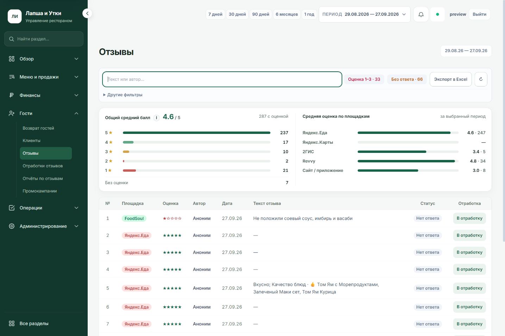This screenshot has width=505, height=336.
Task: Focus the Текст или автор search field
Action: [222, 79]
